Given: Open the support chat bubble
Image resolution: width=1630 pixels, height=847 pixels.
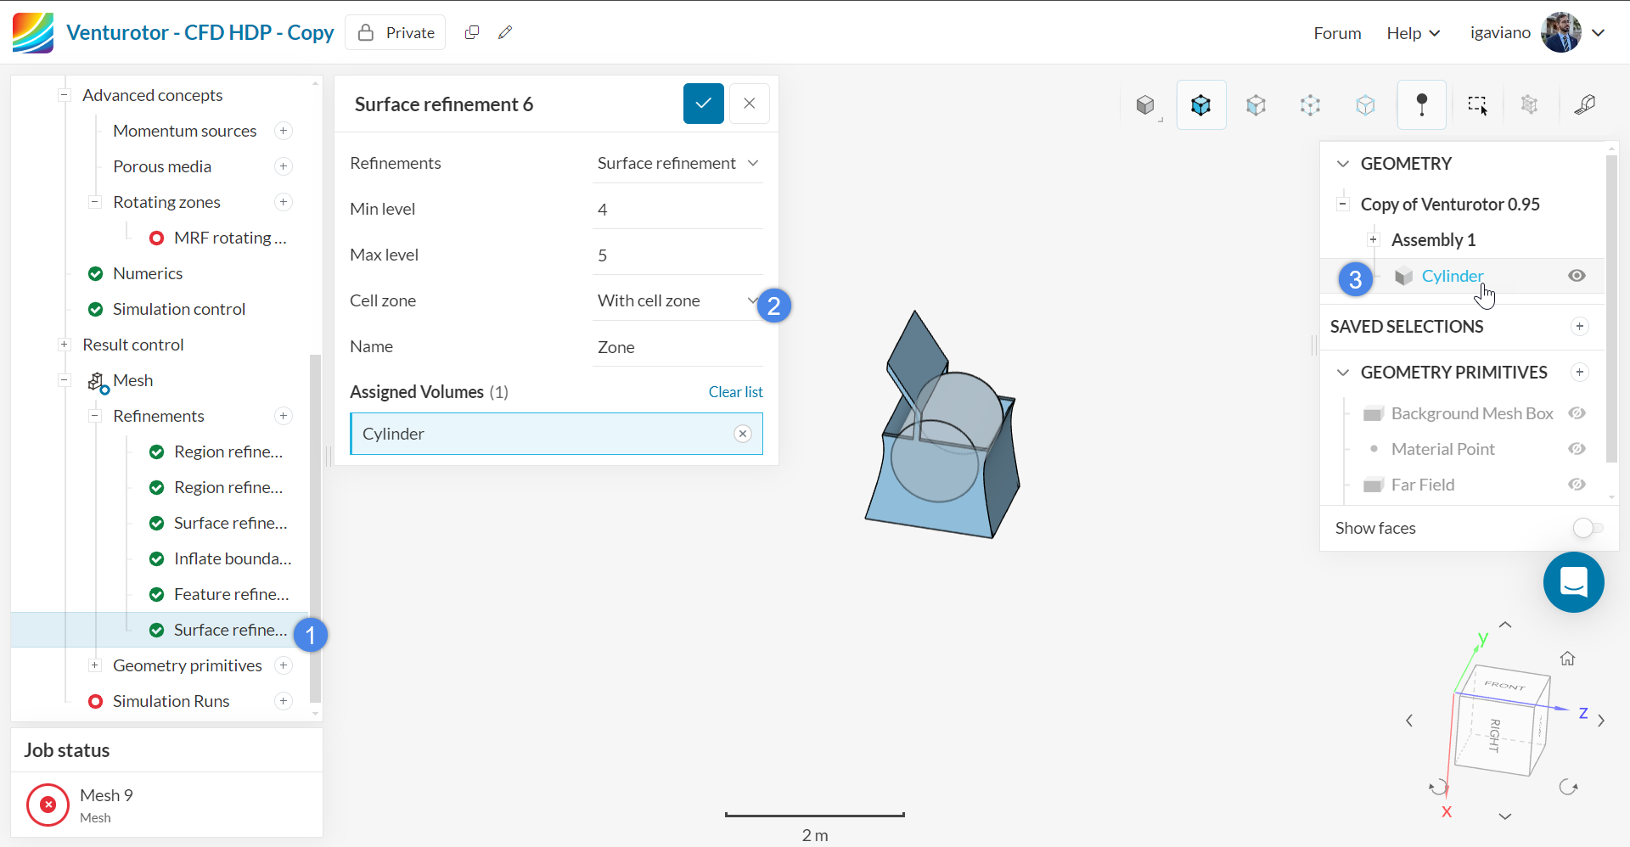Looking at the screenshot, I should tap(1573, 582).
